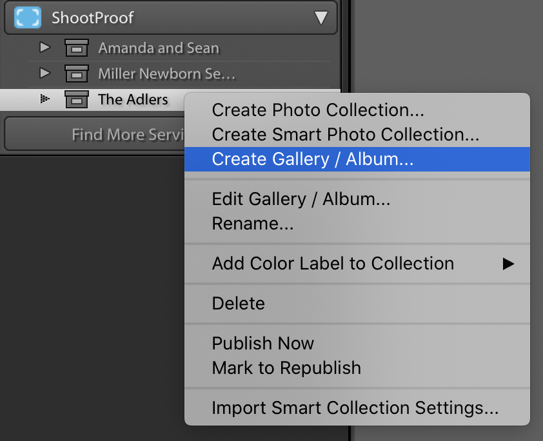The image size is (543, 441).
Task: Collapse the ShootProof publish service panel
Action: [x=321, y=17]
